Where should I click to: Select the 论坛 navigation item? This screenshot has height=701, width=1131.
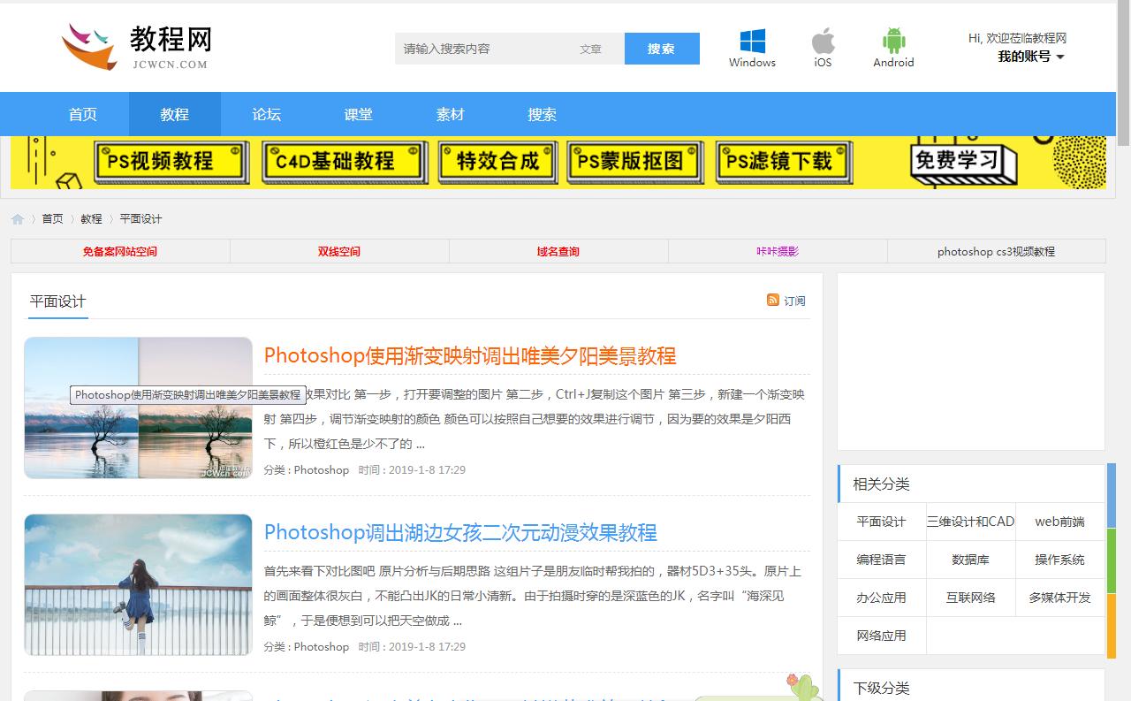pos(266,114)
